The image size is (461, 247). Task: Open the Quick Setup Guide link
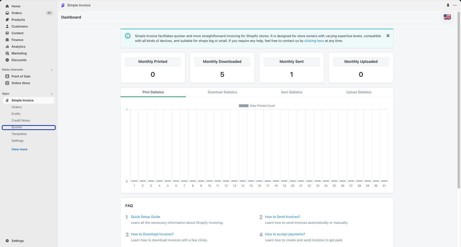[145, 217]
